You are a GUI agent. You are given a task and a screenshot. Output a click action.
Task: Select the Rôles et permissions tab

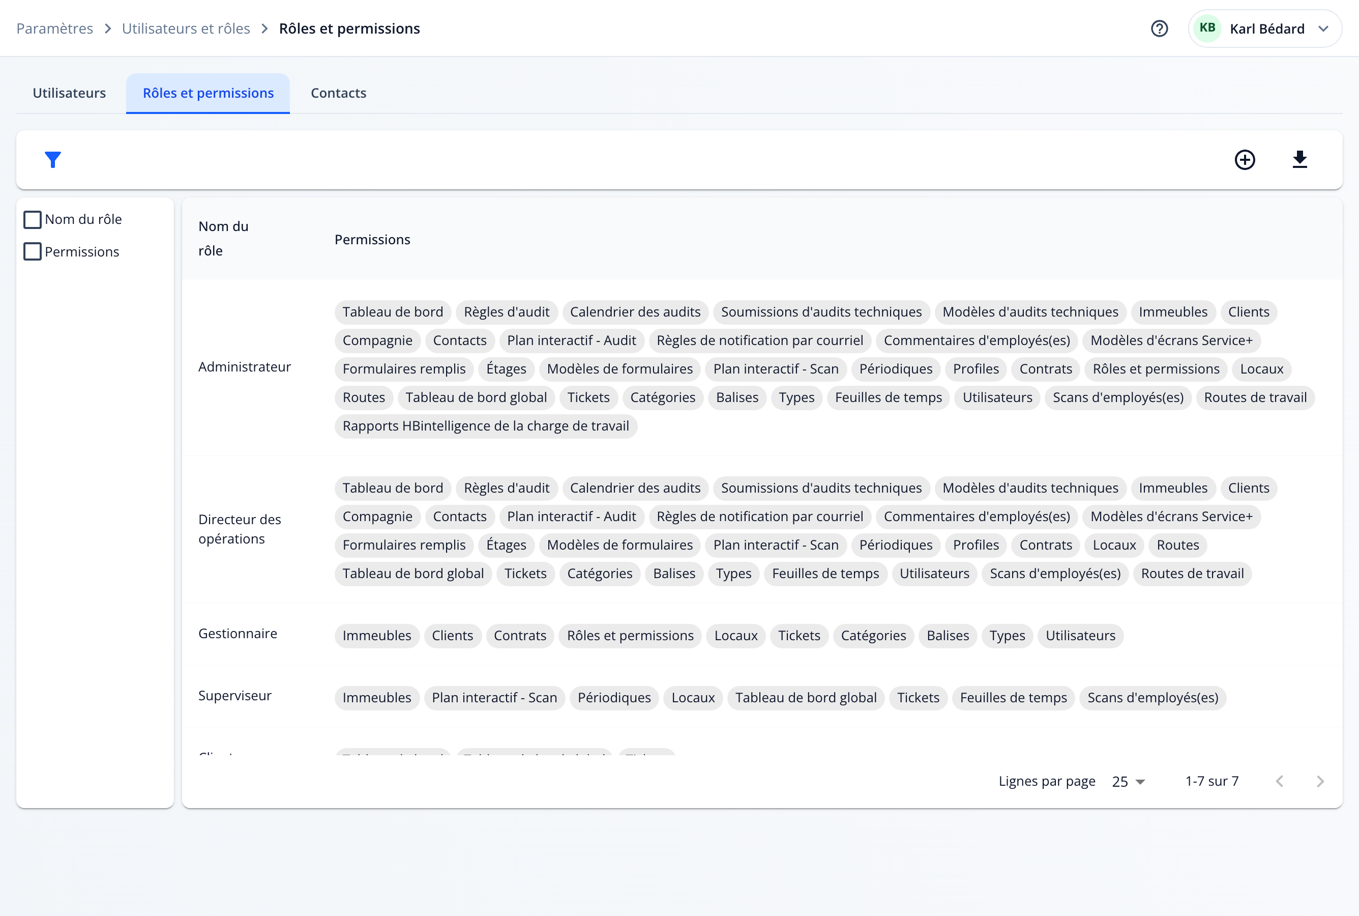coord(208,93)
